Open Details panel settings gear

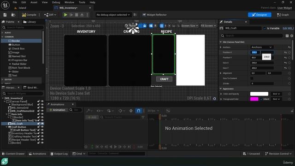tap(292, 36)
